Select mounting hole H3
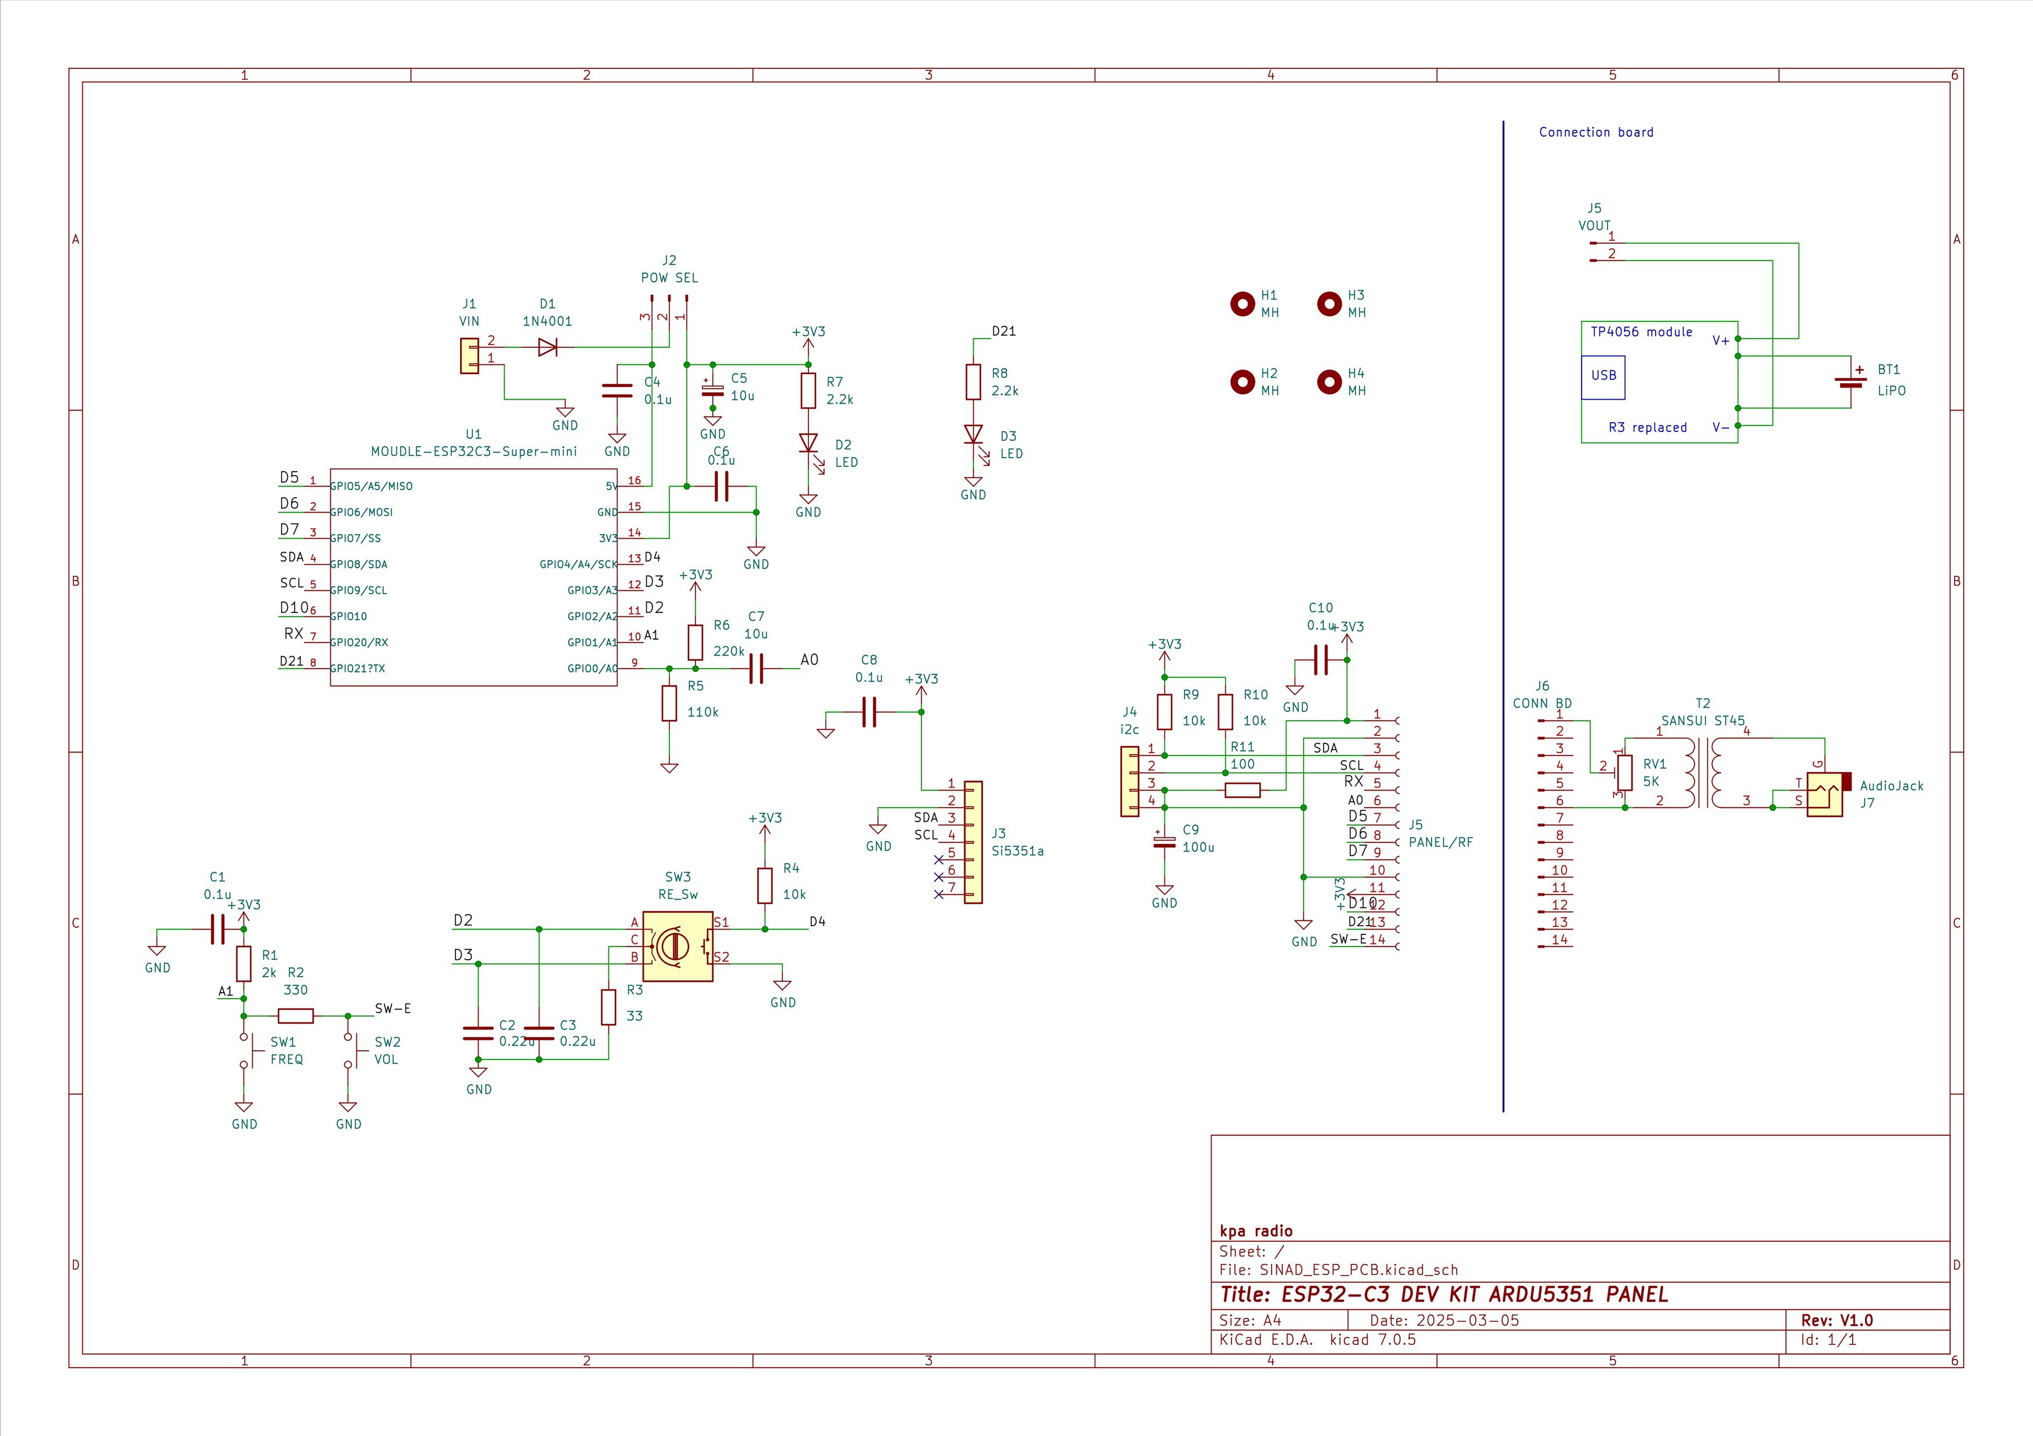The width and height of the screenshot is (2033, 1436). pos(1330,304)
